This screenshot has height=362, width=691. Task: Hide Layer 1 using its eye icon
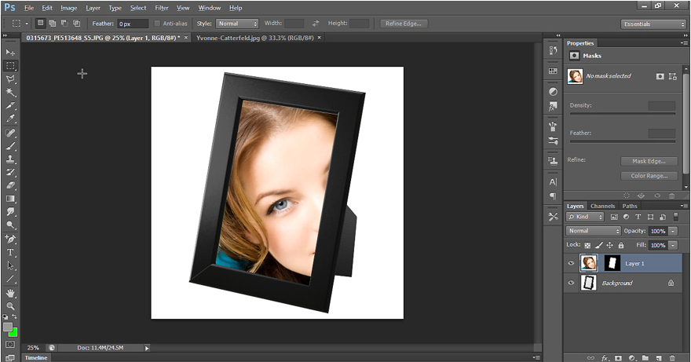572,264
